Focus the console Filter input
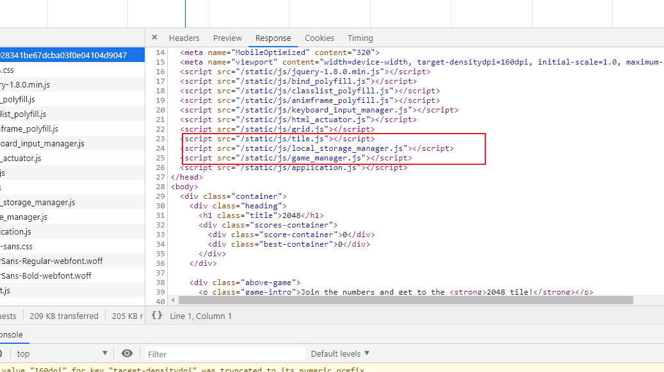Screen dimensions: 664x372 [x=225, y=354]
